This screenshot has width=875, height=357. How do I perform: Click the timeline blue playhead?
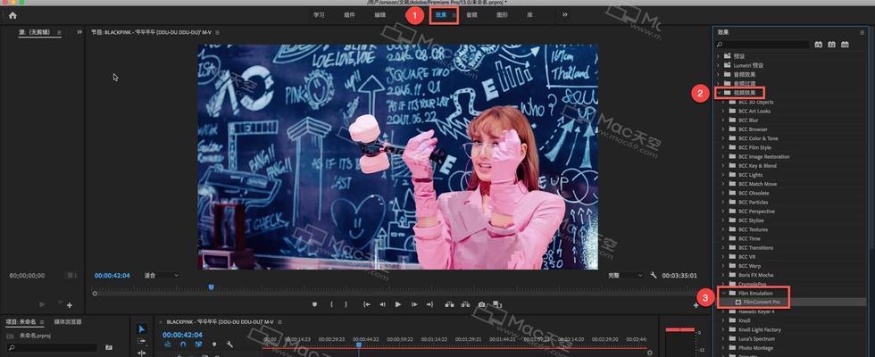[x=359, y=345]
